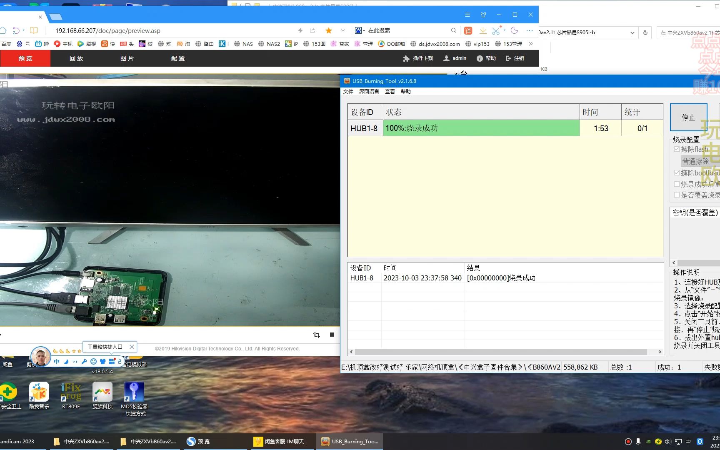
Task: Click the 100%:烧录成功 green progress bar
Action: tap(481, 128)
